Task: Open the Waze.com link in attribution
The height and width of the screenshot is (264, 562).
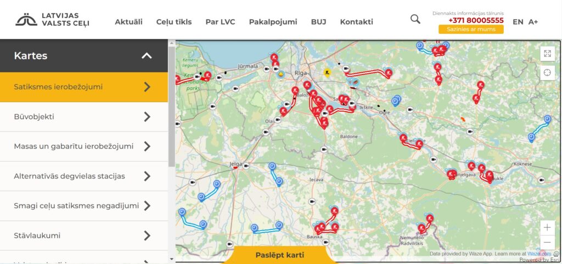Action: [539, 254]
